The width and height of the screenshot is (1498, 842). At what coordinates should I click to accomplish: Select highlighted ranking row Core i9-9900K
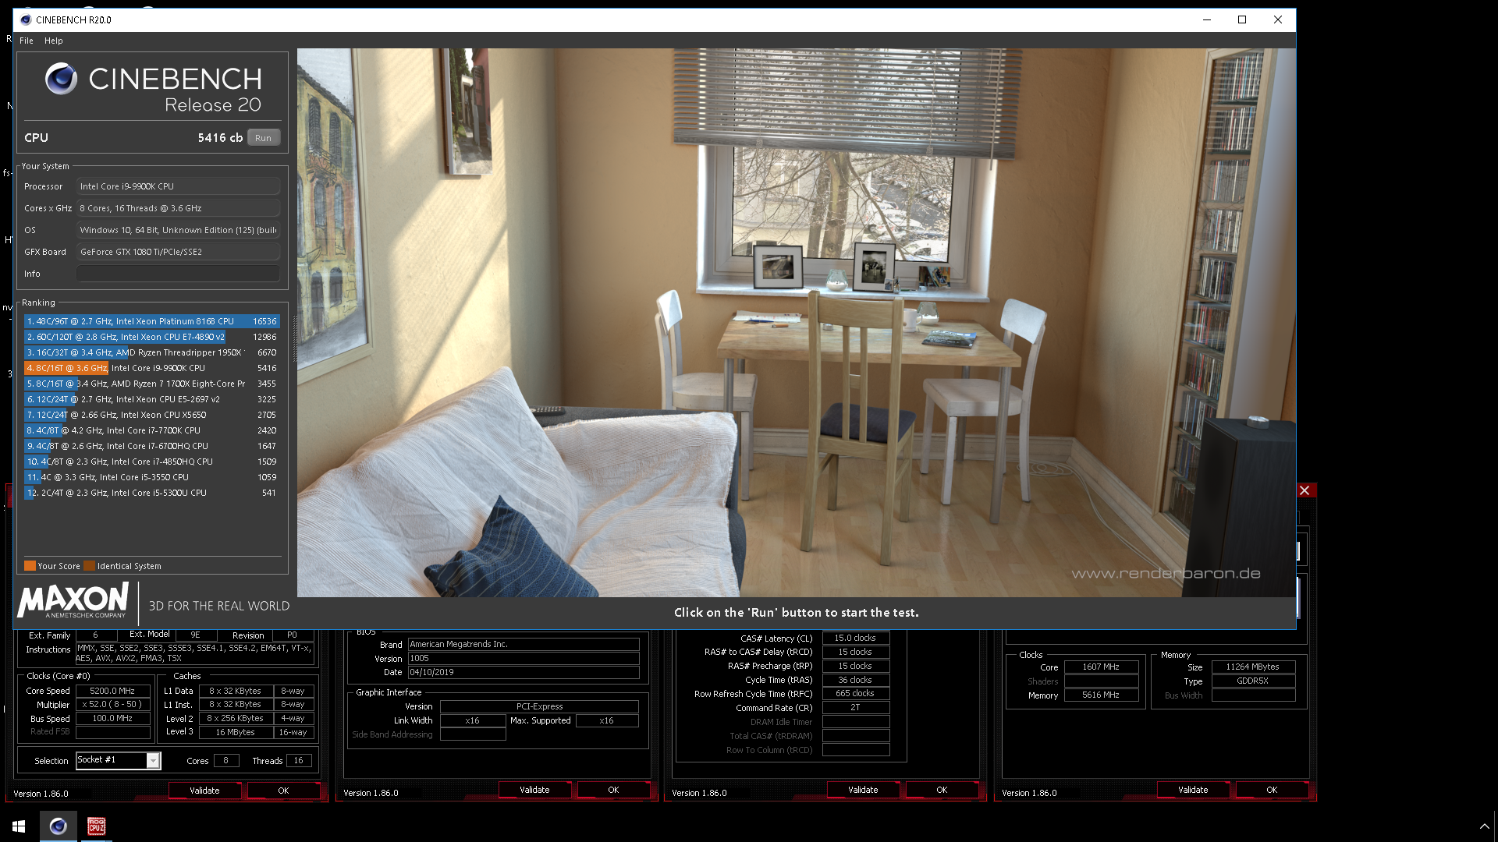coord(151,368)
